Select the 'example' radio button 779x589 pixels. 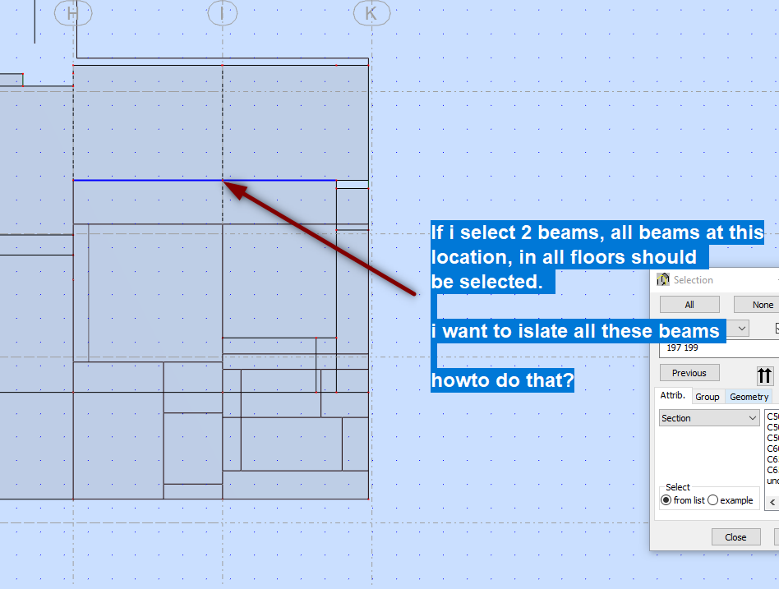[714, 499]
